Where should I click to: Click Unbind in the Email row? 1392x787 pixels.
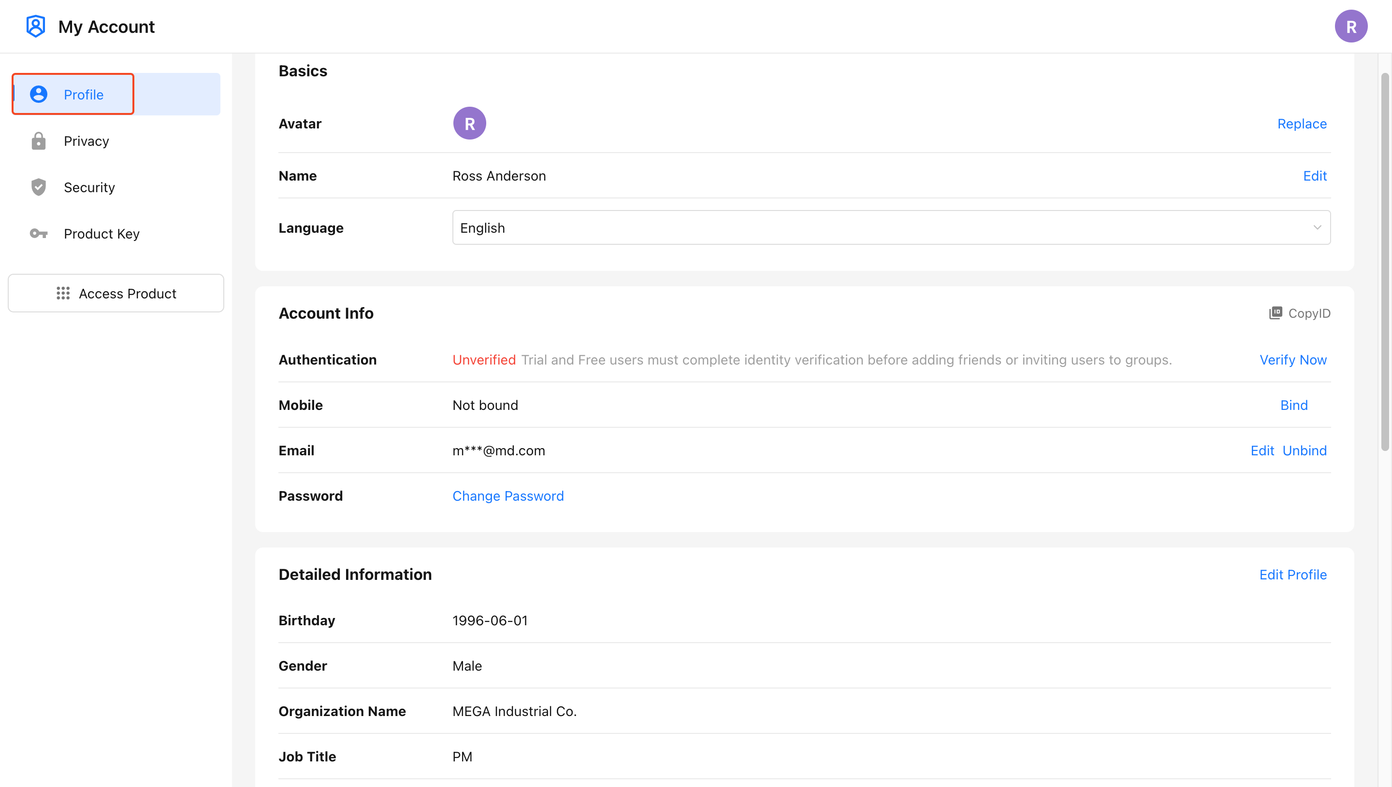pyautogui.click(x=1305, y=450)
